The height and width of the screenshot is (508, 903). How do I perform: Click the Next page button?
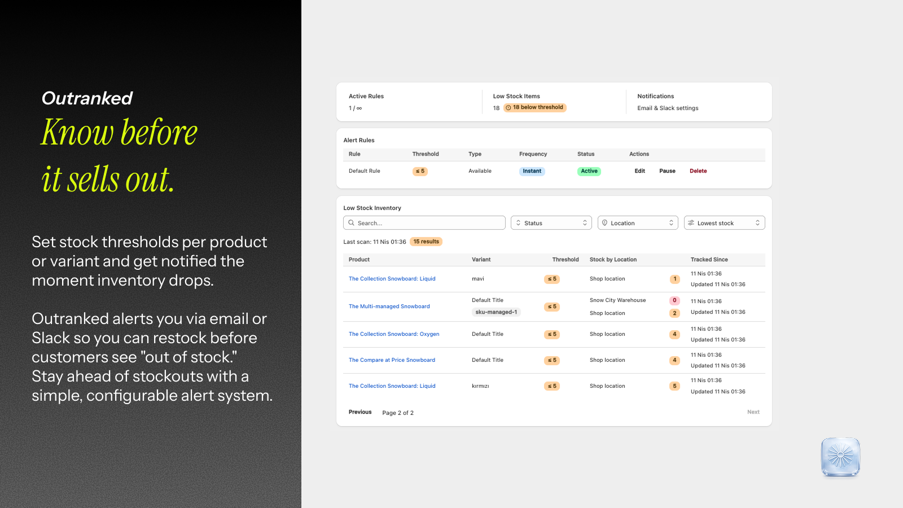click(x=753, y=412)
